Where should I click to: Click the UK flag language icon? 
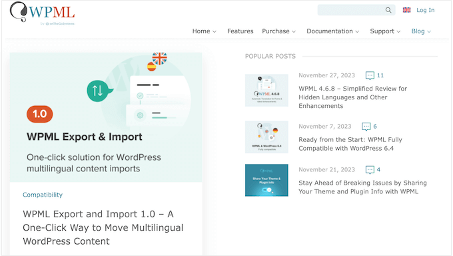tap(406, 10)
